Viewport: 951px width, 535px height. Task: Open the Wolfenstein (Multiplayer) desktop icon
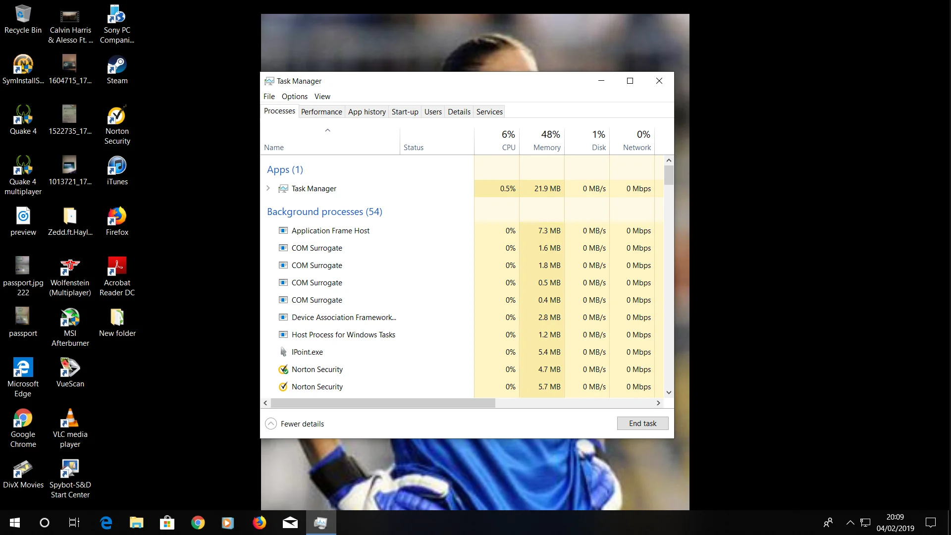70,277
